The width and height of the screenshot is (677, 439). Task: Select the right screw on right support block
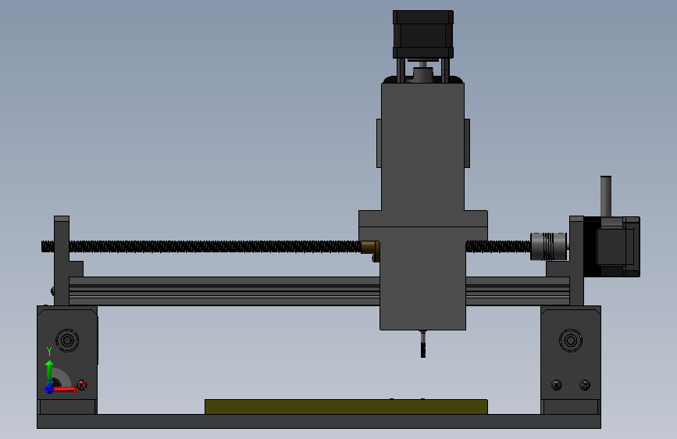[585, 384]
